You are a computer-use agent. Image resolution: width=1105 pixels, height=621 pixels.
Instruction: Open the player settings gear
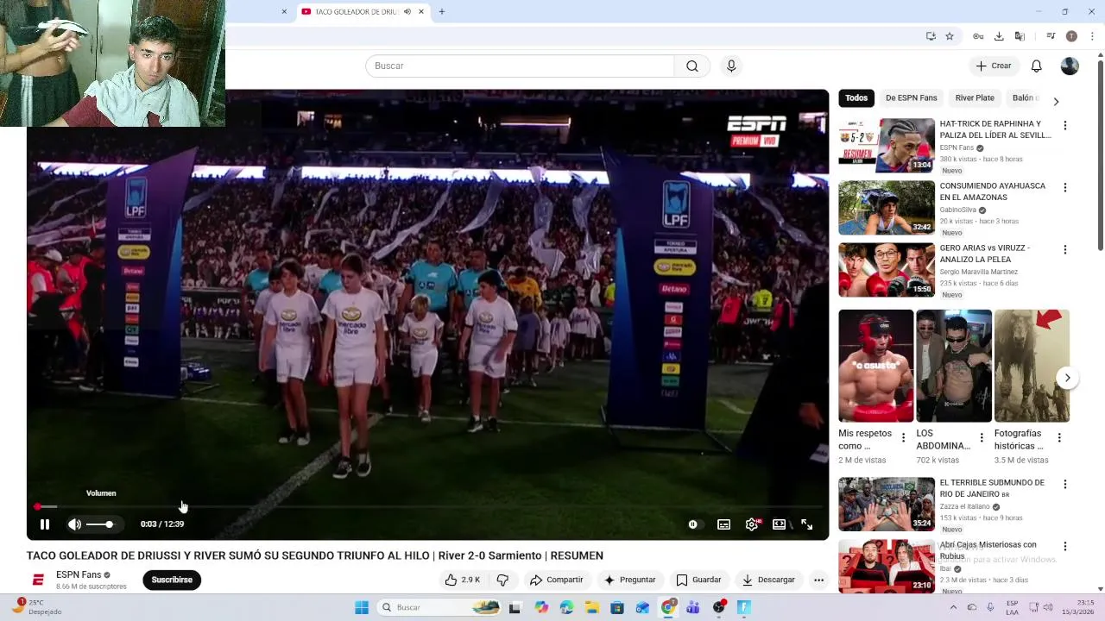tap(752, 524)
